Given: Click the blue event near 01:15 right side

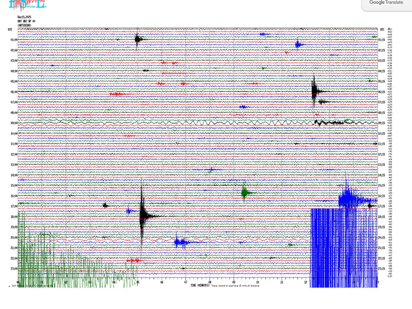Looking at the screenshot, I should tap(299, 45).
